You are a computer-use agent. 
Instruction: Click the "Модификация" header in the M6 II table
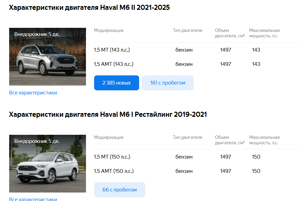click(109, 31)
